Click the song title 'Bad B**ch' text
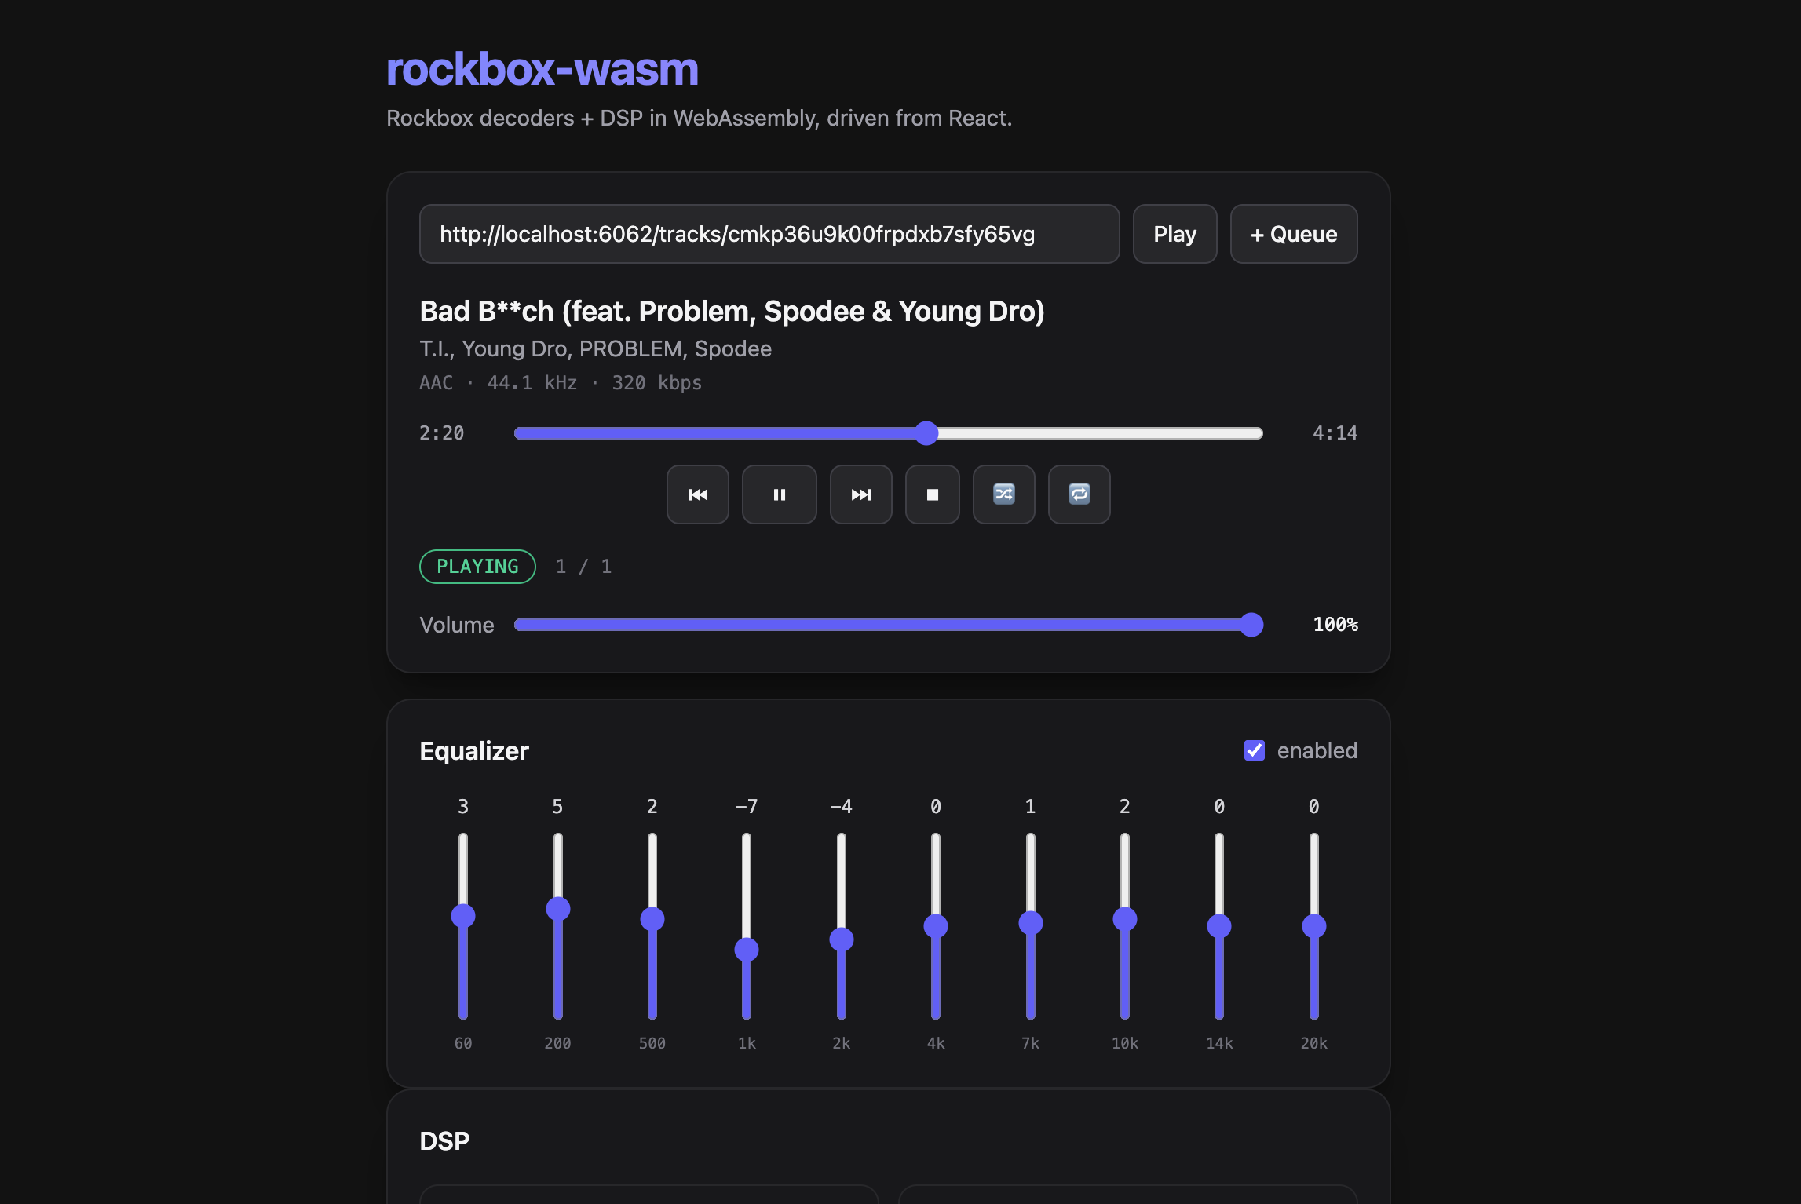 (732, 312)
